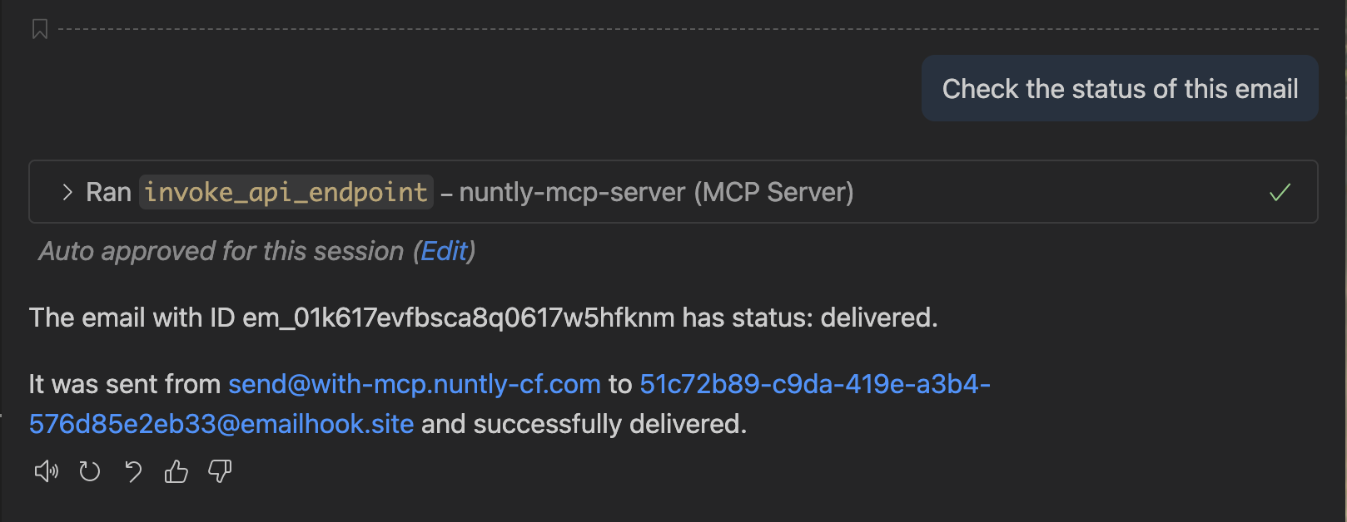
Task: Click the "Check the status of this email" message
Action: [x=1120, y=89]
